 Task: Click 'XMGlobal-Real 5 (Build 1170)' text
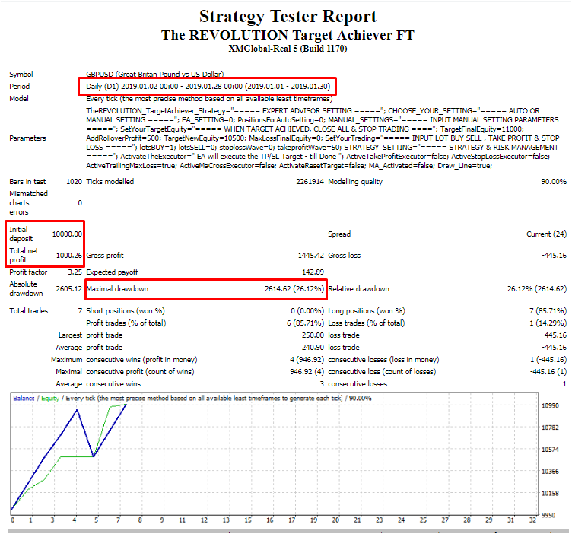pyautogui.click(x=288, y=49)
